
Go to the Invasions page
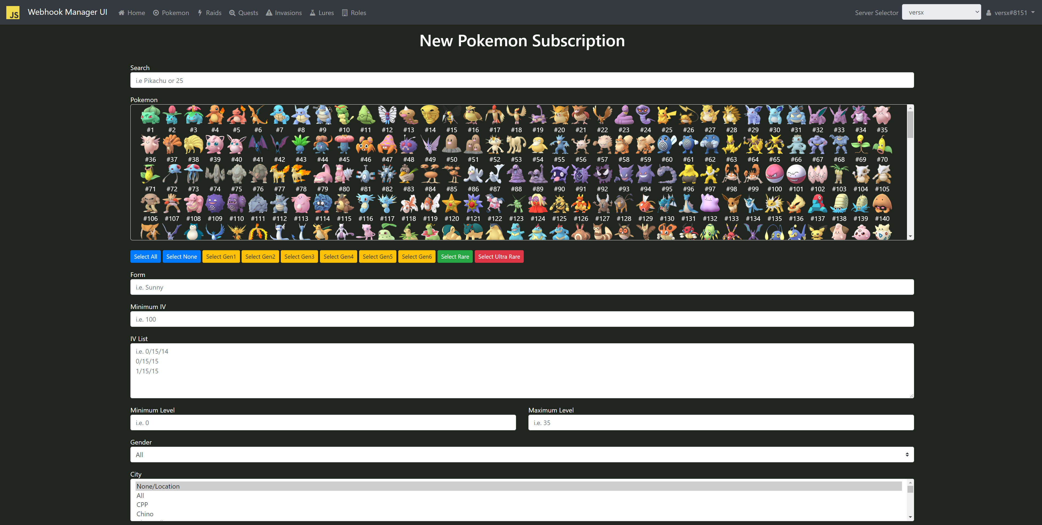[284, 13]
